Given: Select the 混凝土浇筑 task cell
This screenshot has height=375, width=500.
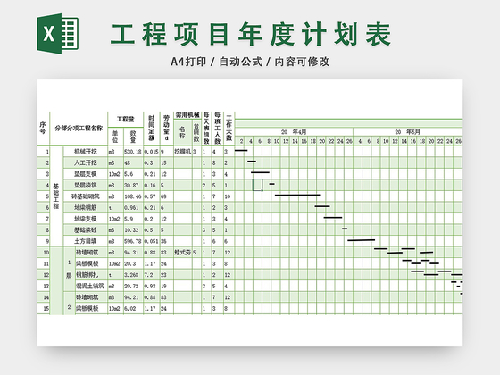Looking at the screenshot, I should pos(91,286).
